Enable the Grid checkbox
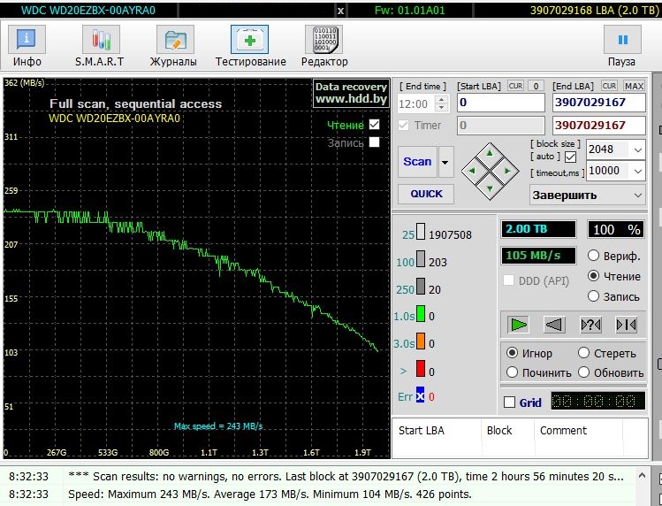The image size is (662, 506). pos(508,402)
